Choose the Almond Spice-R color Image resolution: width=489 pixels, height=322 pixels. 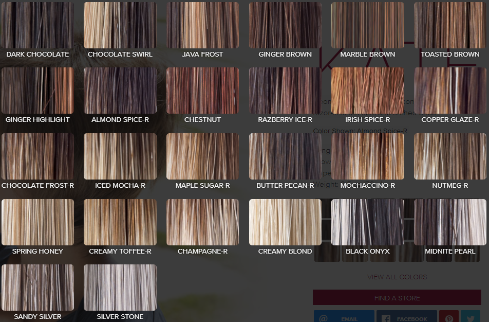click(120, 91)
